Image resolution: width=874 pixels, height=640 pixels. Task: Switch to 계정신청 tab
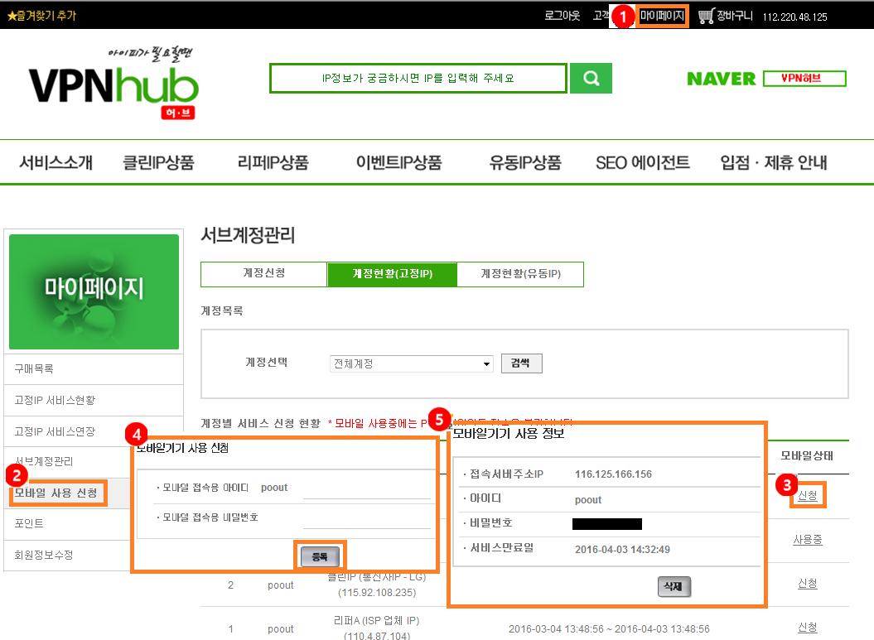263,274
